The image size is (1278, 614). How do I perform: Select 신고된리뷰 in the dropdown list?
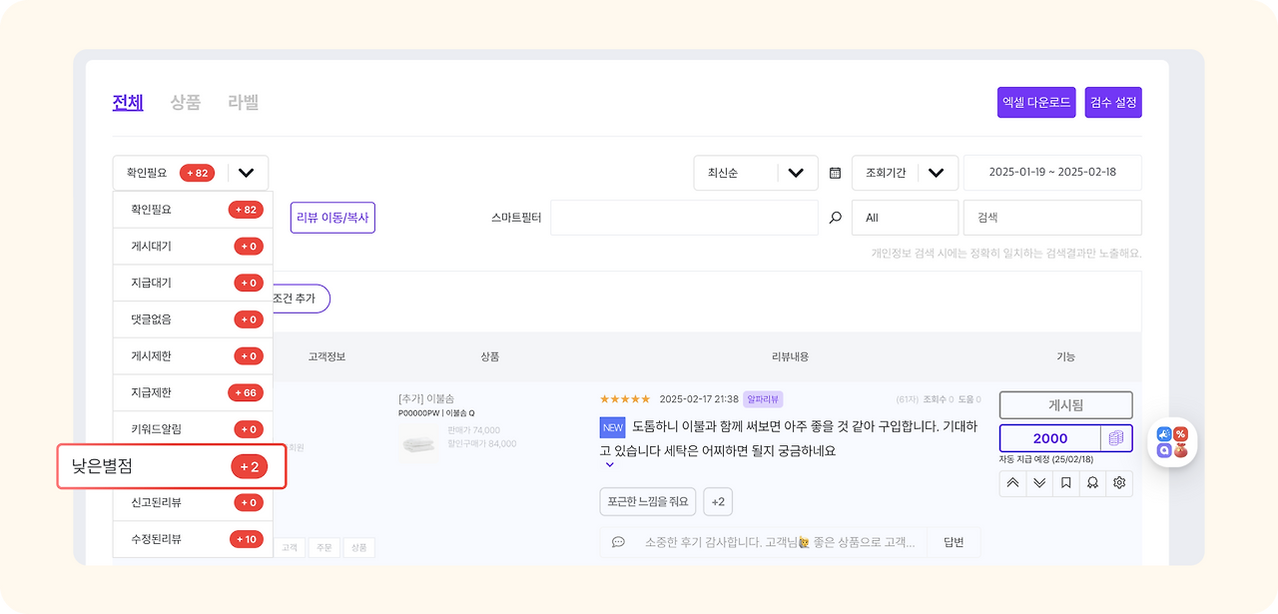(x=193, y=502)
